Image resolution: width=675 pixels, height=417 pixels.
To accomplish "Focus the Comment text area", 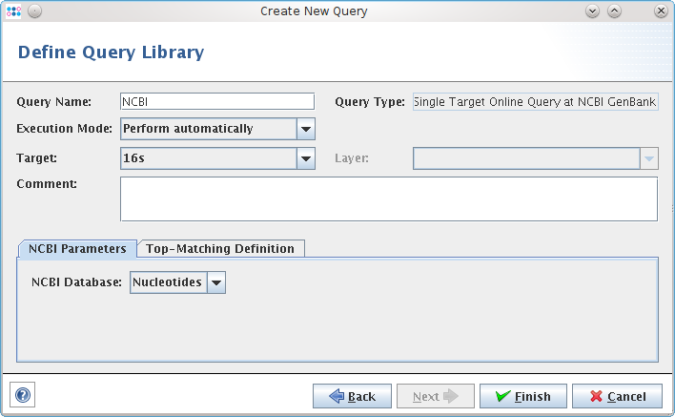I will coord(388,198).
